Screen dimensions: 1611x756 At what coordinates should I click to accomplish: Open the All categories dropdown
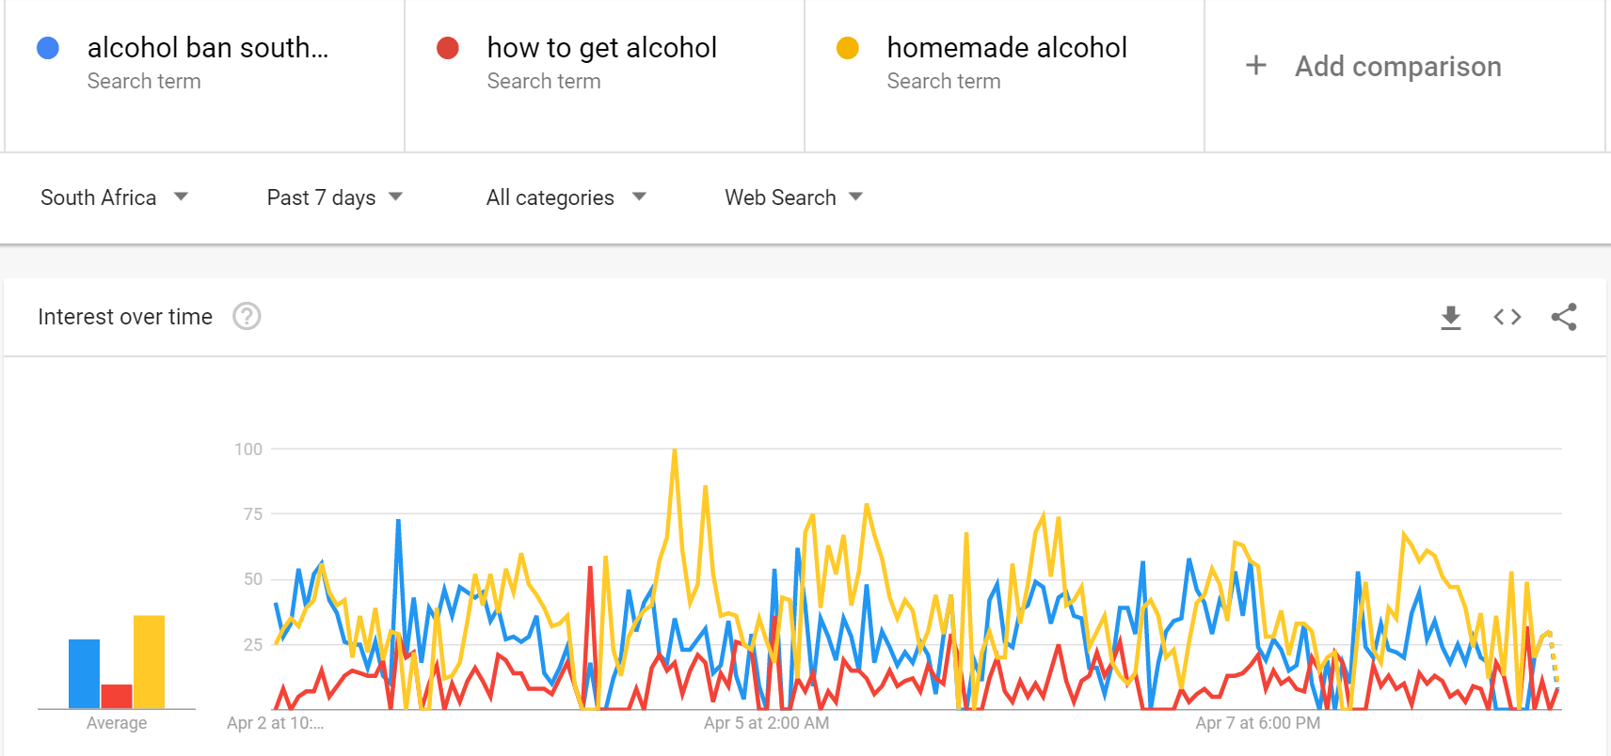click(566, 197)
